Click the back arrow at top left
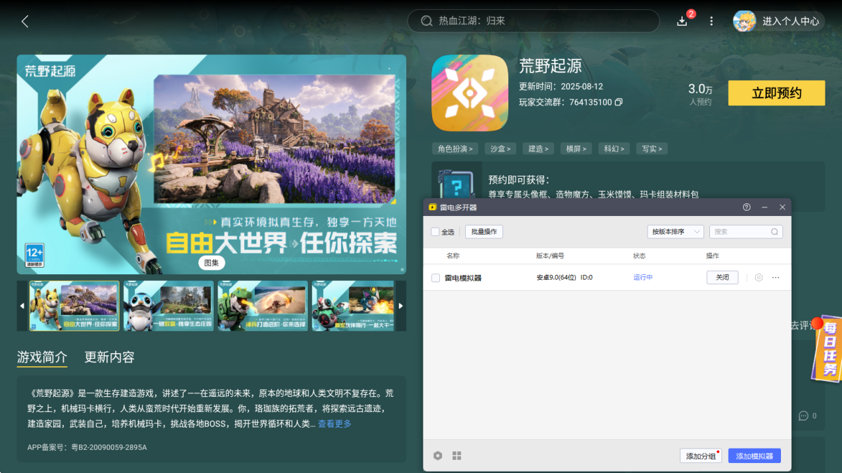The width and height of the screenshot is (842, 473). pos(25,21)
